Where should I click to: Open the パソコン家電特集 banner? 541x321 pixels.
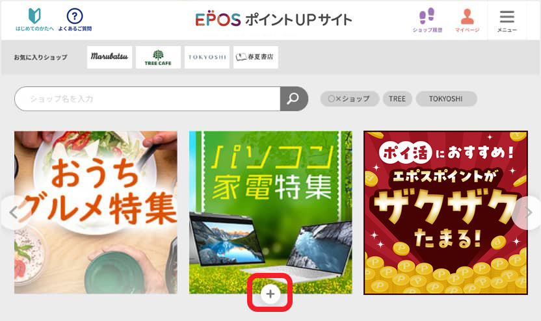coord(270,212)
